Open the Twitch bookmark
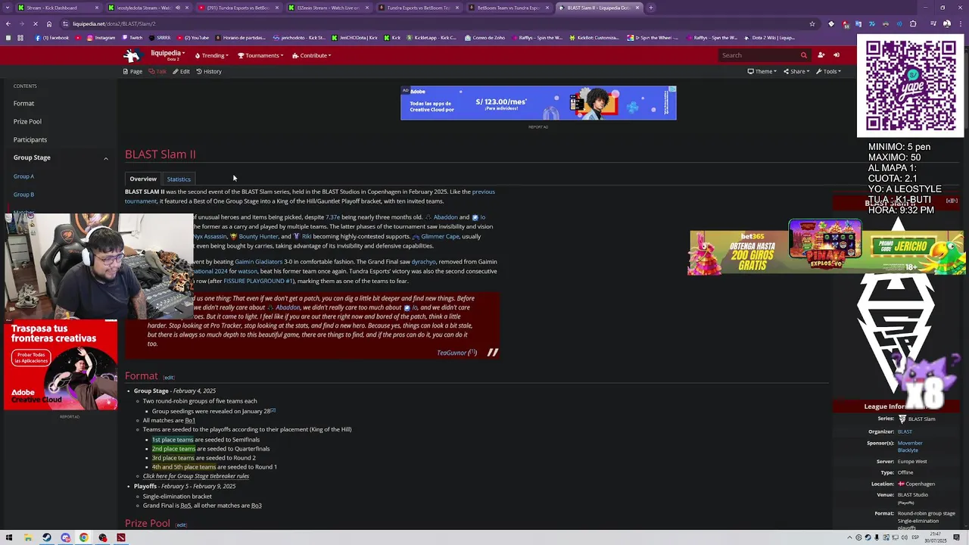Screen dimensions: 969x545 132,37
